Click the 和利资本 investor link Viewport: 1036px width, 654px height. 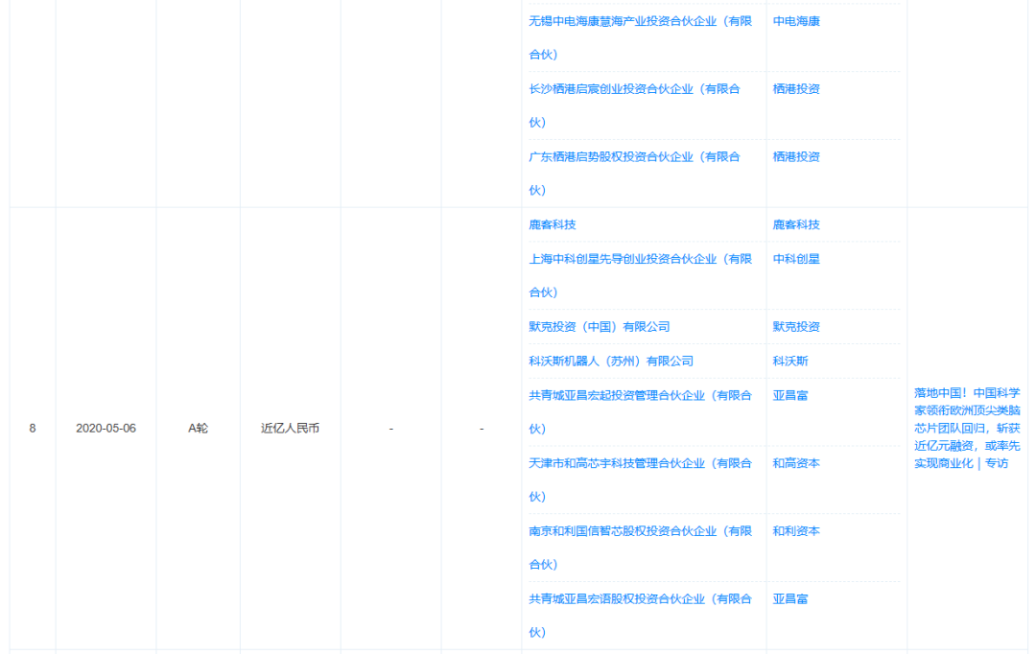[796, 531]
